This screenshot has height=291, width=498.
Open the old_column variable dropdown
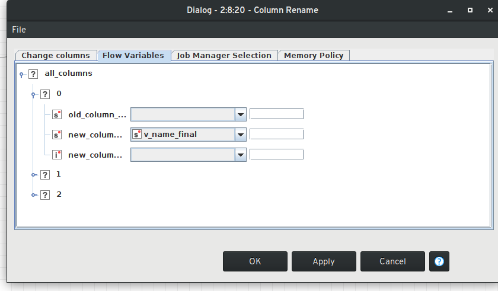240,114
